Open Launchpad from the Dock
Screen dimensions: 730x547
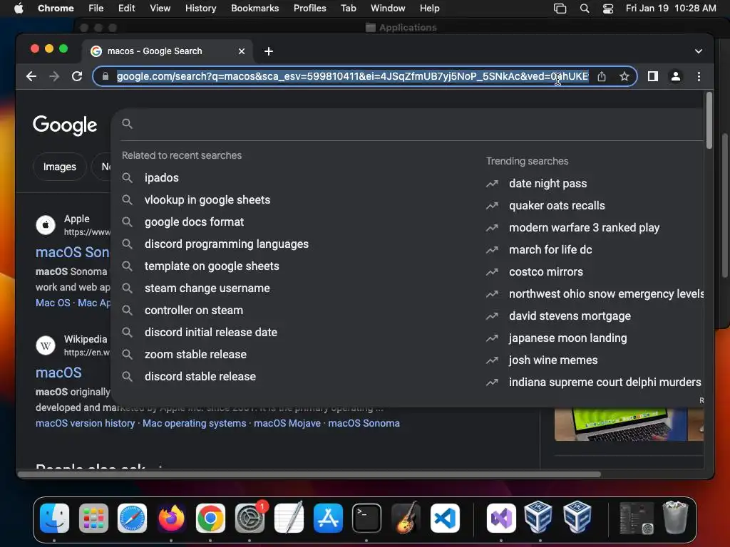[93, 519]
